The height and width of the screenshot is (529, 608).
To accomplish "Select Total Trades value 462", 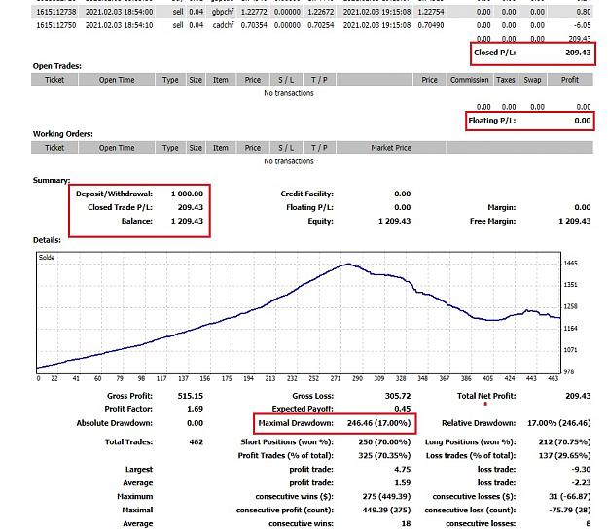I will pyautogui.click(x=197, y=441).
